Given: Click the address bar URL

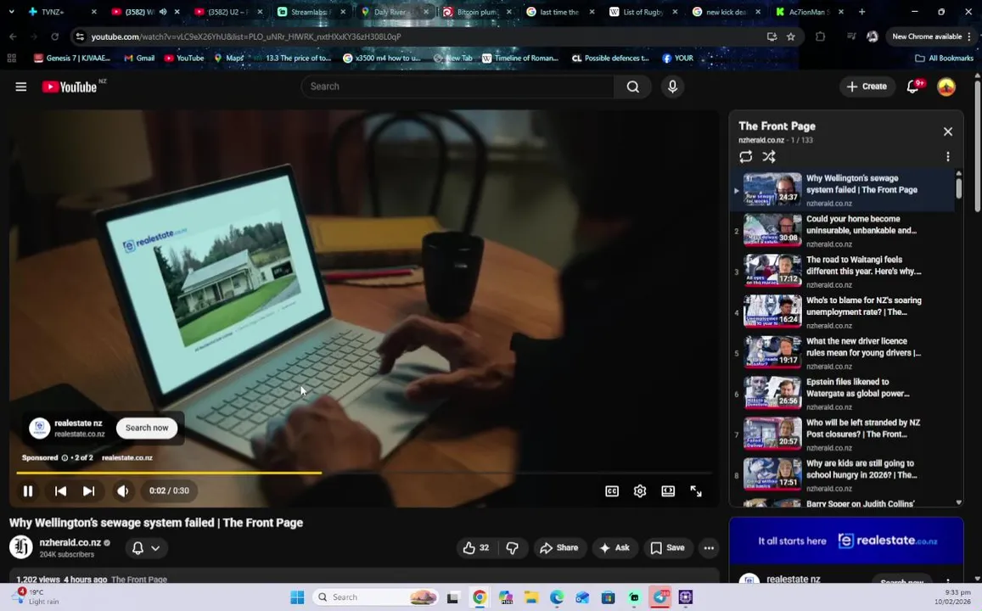Looking at the screenshot, I should point(245,37).
